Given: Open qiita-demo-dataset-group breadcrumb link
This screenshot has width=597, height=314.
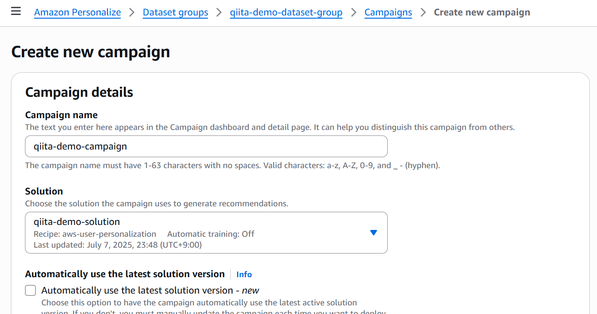Looking at the screenshot, I should [x=286, y=13].
